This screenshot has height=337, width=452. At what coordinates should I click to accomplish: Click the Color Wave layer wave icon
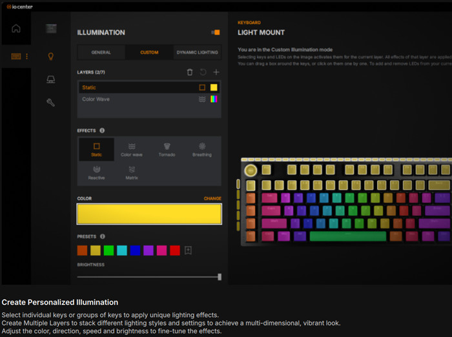[202, 99]
